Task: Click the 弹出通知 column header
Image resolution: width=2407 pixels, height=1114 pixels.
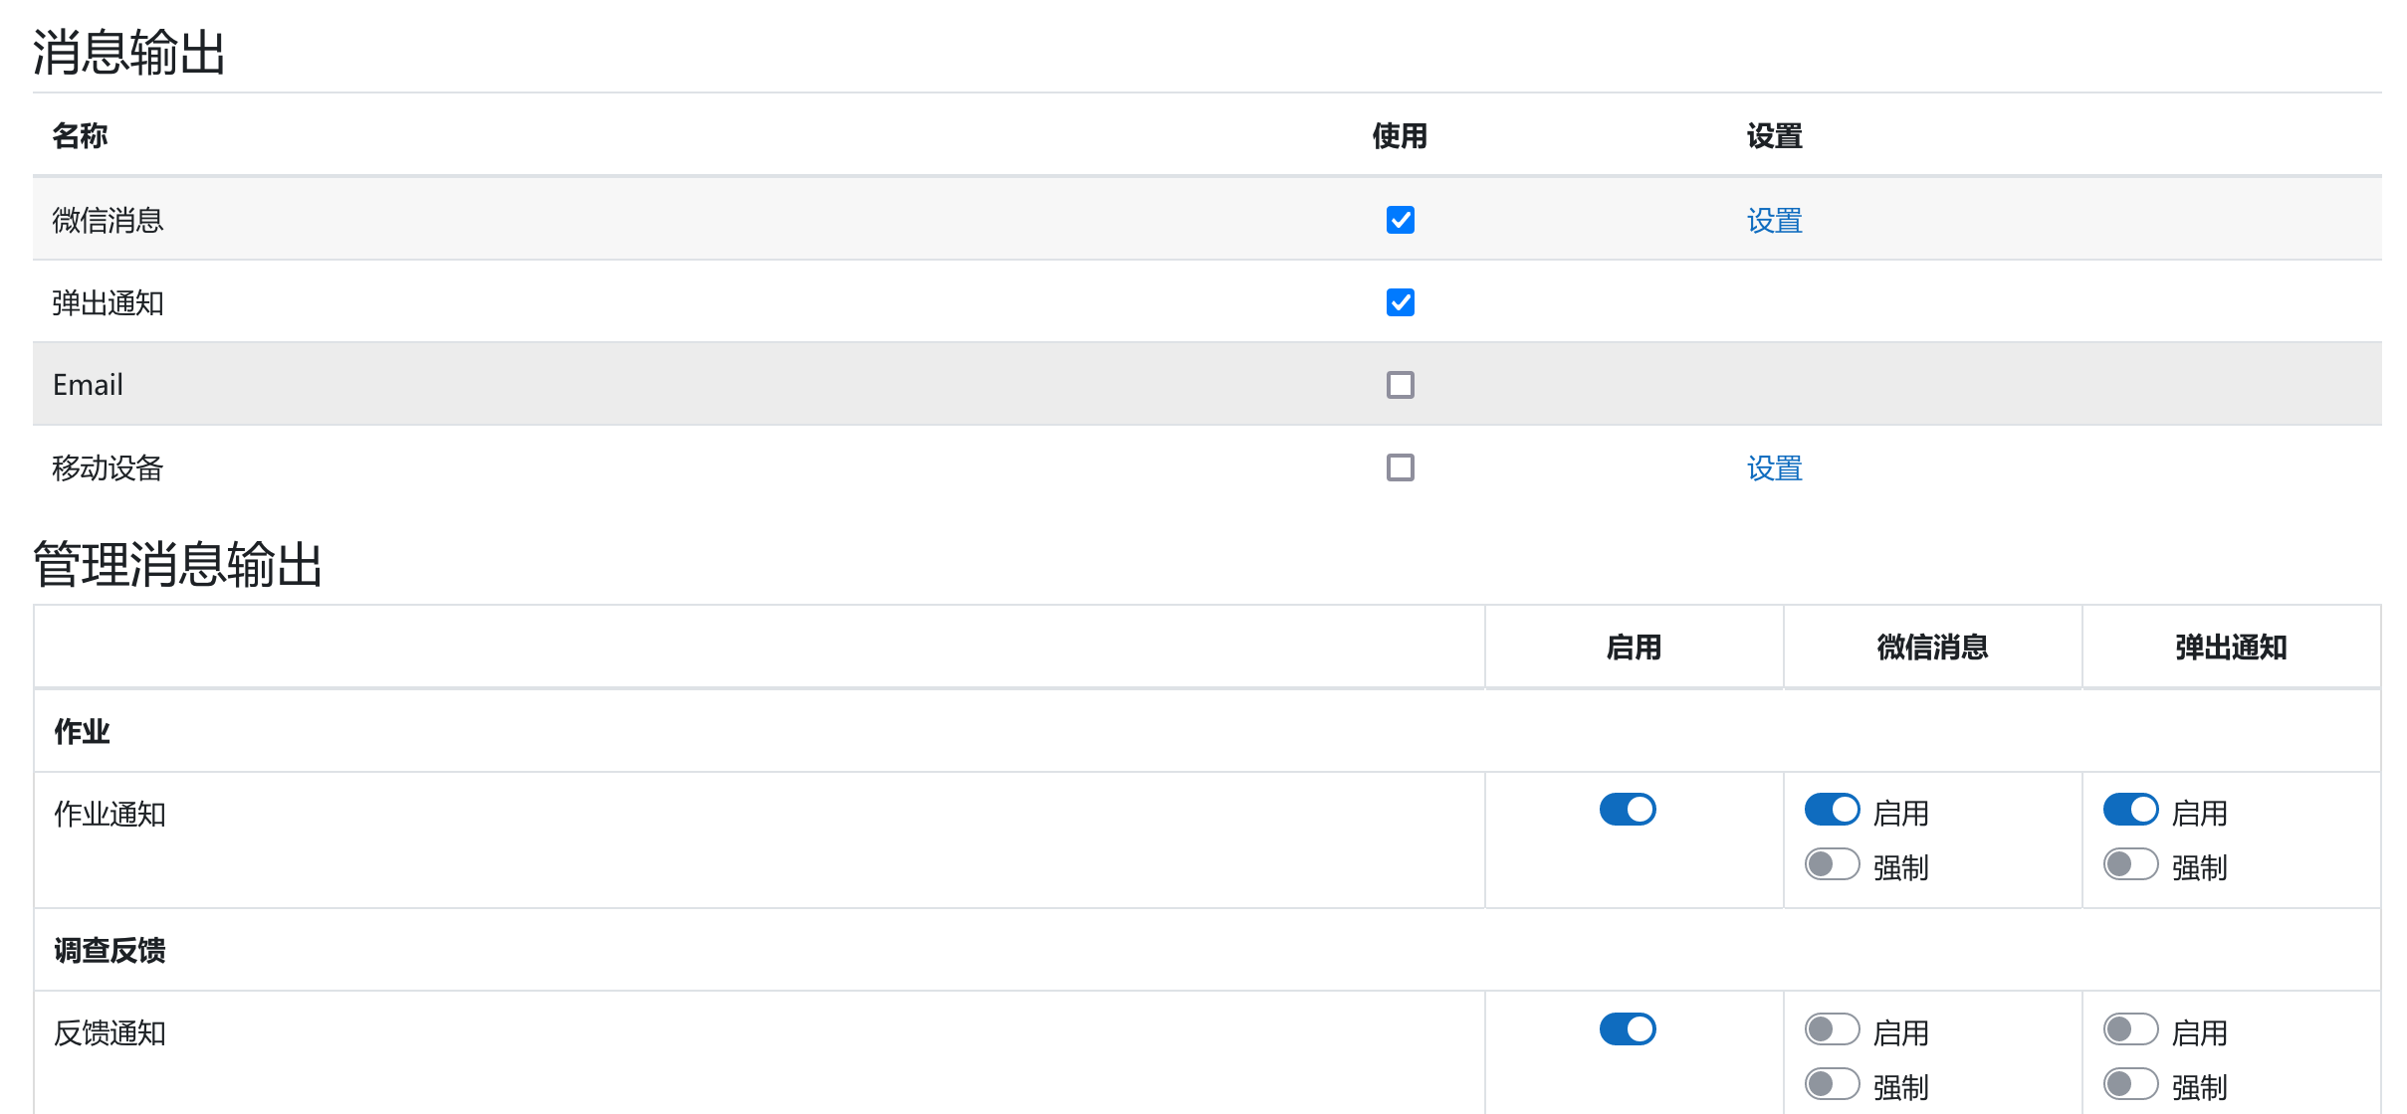Action: (x=2231, y=648)
